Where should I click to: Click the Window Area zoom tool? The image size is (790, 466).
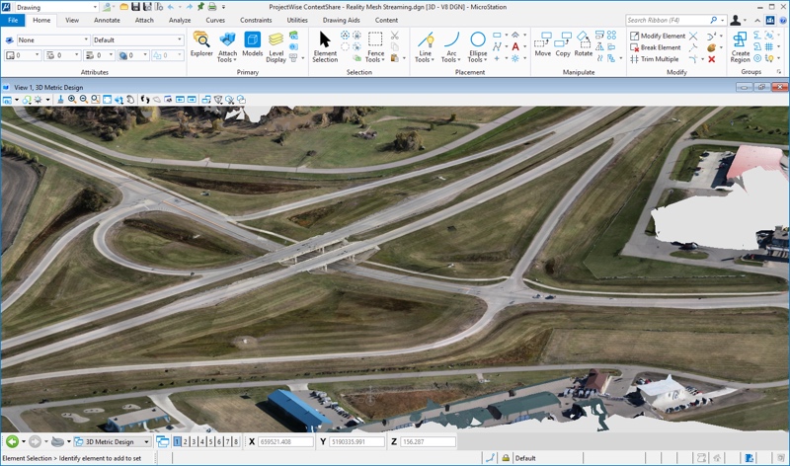(95, 100)
